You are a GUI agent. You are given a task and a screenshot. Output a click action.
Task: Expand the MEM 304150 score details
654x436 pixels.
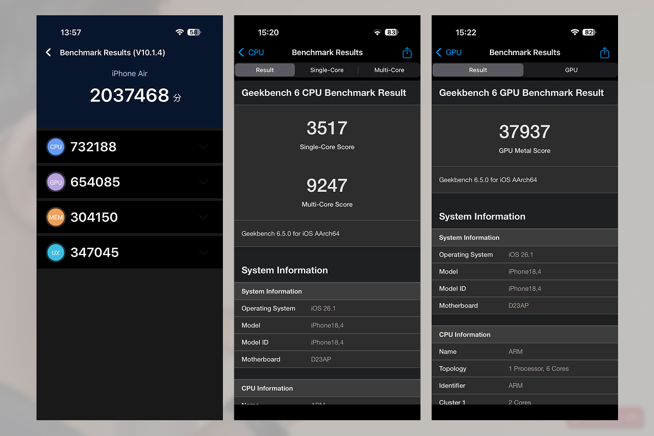(x=203, y=217)
